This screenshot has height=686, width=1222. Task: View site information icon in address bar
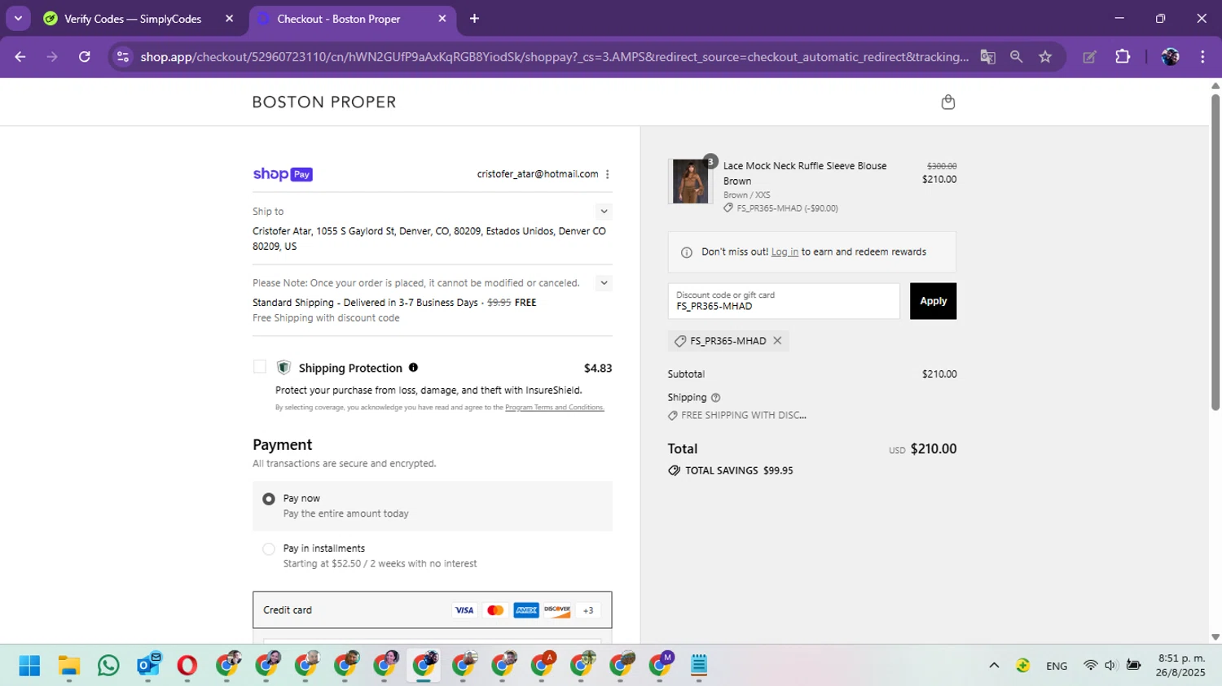(x=123, y=57)
